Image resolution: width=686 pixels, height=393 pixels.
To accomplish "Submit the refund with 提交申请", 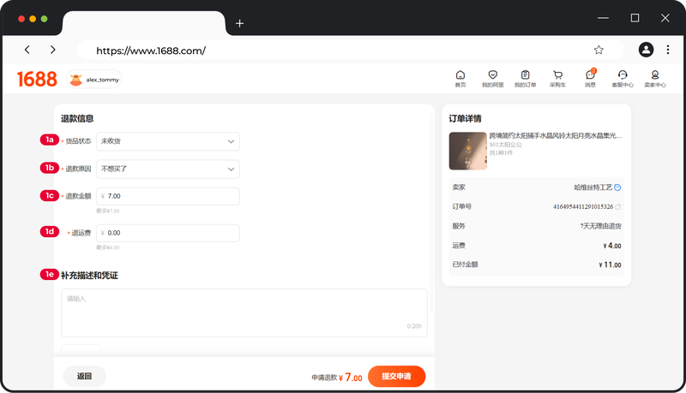I will coord(396,377).
